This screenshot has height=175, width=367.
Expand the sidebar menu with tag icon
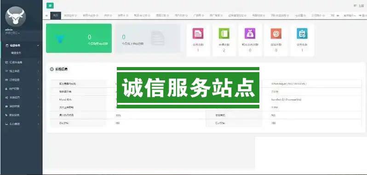22,115
